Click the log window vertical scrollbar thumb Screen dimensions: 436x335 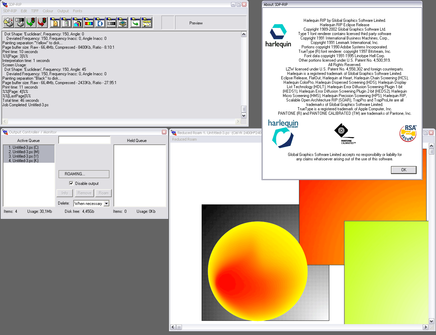[x=244, y=109]
